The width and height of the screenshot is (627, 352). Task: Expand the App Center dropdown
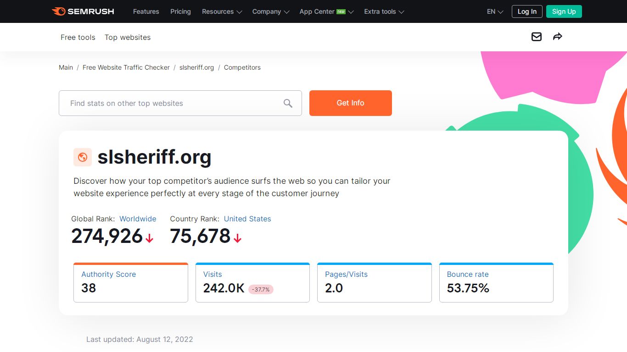(x=327, y=11)
